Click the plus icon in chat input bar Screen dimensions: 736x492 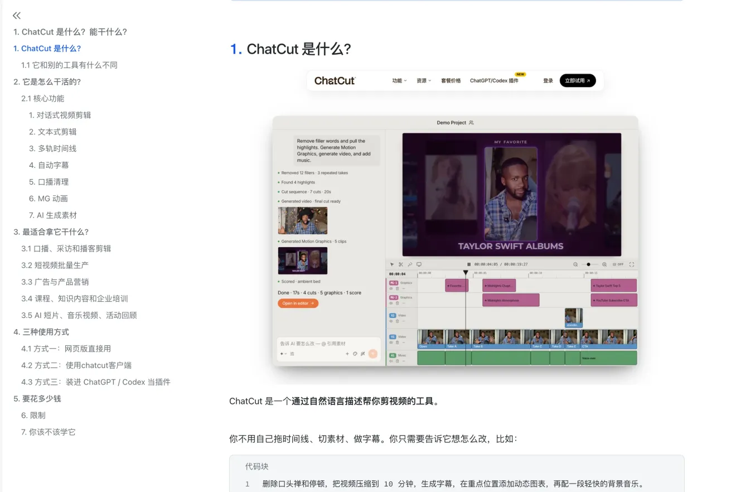347,354
